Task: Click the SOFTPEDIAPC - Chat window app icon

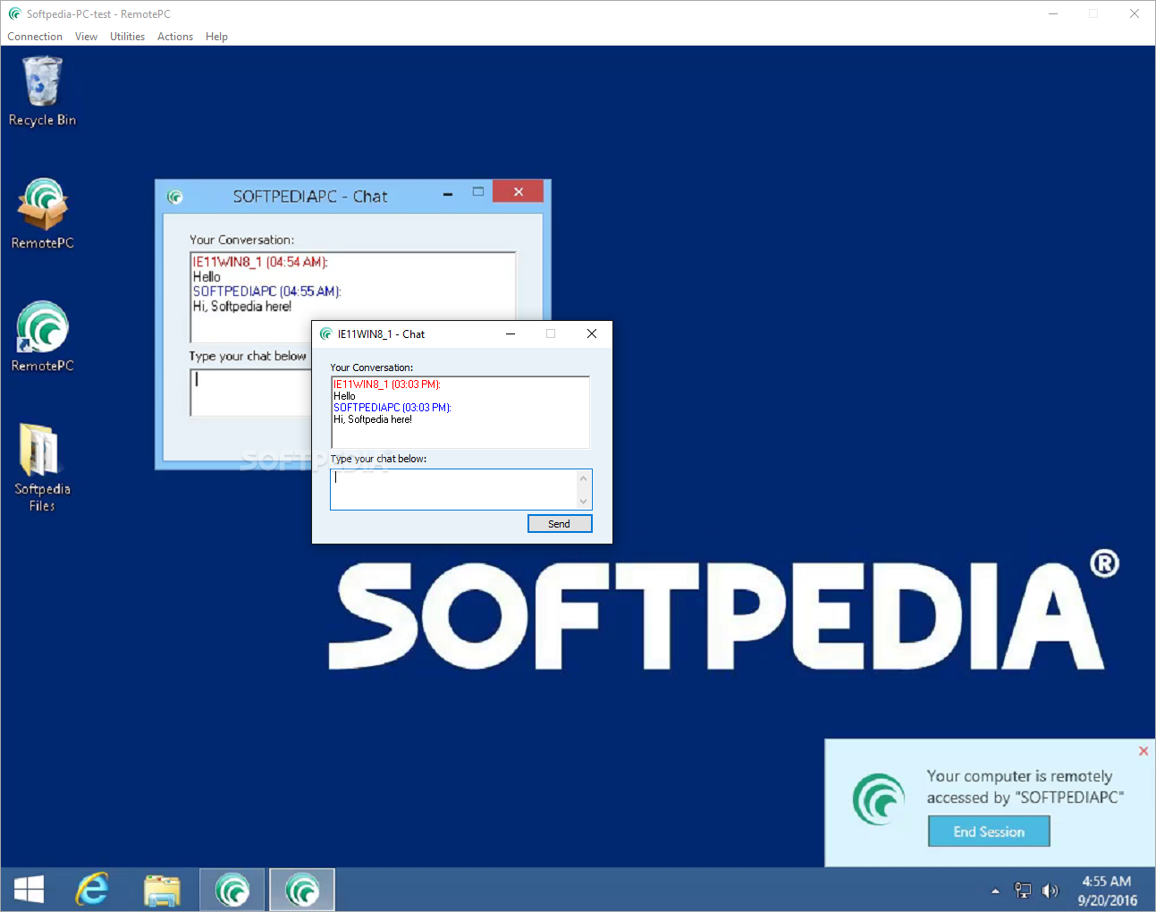Action: (x=174, y=197)
